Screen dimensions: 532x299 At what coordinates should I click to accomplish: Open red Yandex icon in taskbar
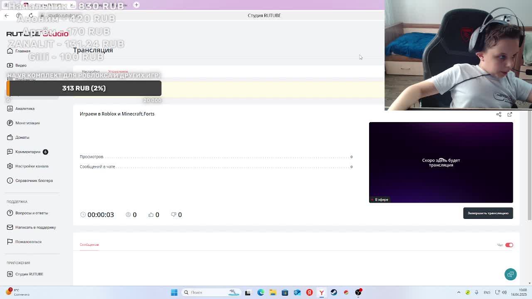click(309, 292)
